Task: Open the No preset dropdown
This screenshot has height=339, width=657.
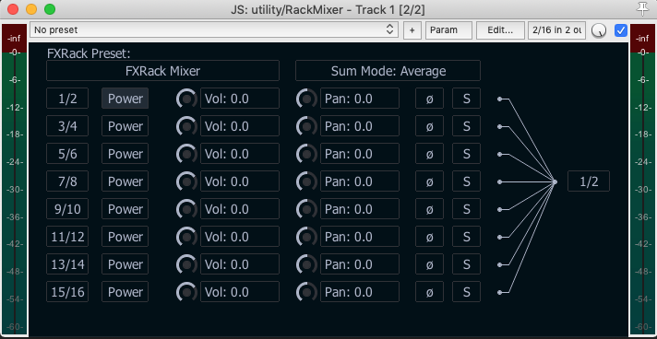Action: pyautogui.click(x=214, y=30)
